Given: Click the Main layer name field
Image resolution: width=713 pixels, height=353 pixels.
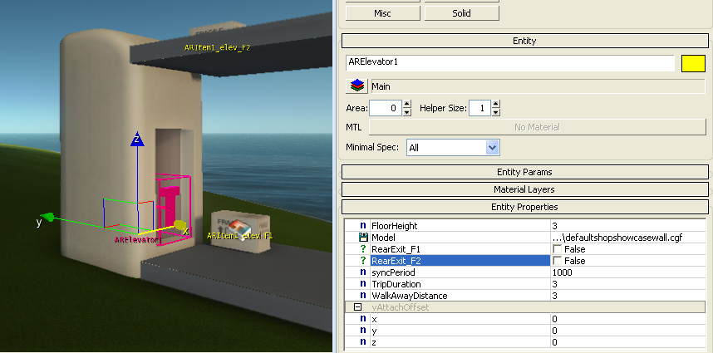Looking at the screenshot, I should tap(538, 86).
